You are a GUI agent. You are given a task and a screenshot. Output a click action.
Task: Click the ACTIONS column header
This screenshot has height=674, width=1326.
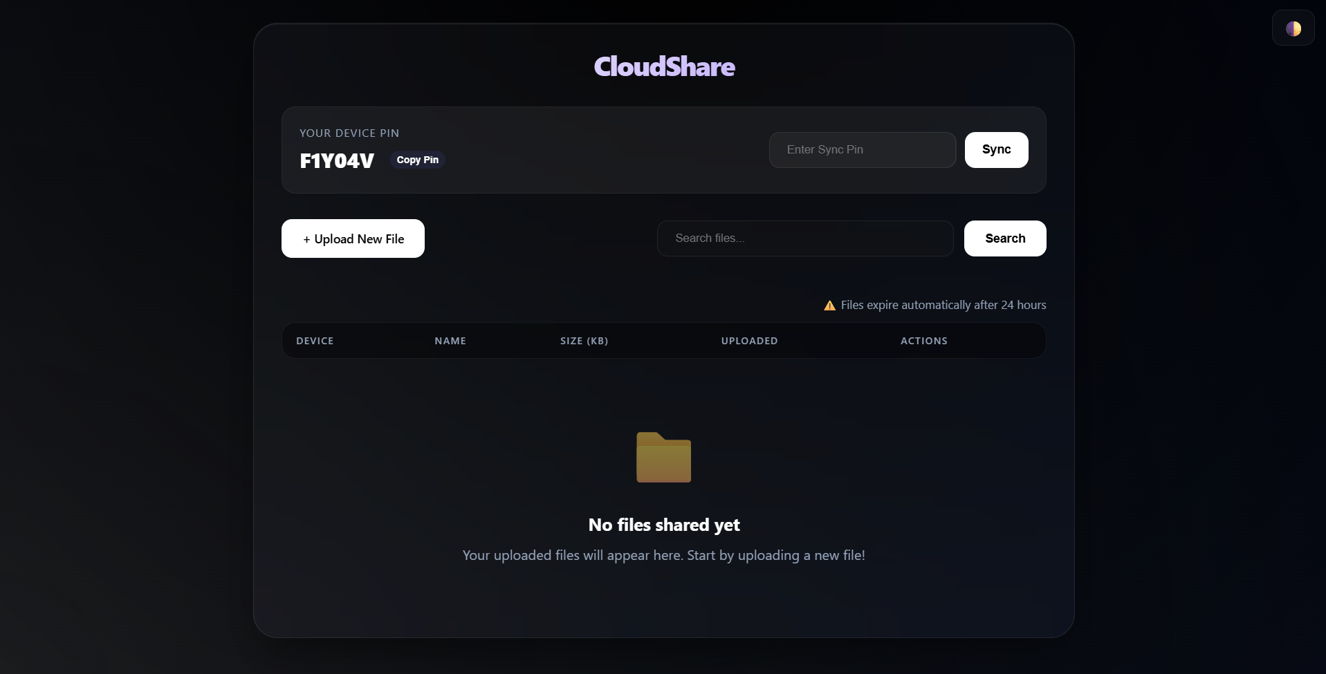pos(923,341)
